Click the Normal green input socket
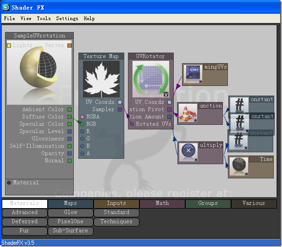Screen dimensions: 282x247 [x=69, y=161]
